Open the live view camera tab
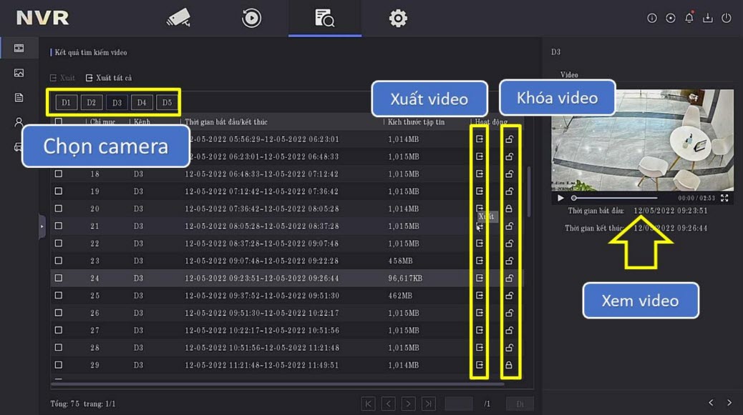Image resolution: width=743 pixels, height=415 pixels. (x=178, y=18)
